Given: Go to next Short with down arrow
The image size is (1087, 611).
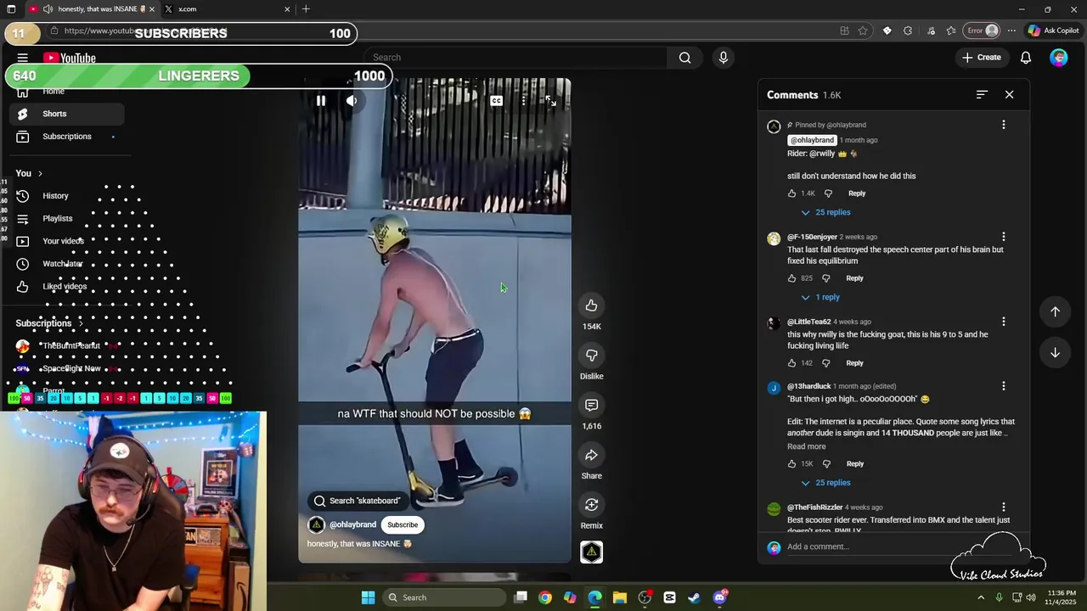Looking at the screenshot, I should [1055, 352].
